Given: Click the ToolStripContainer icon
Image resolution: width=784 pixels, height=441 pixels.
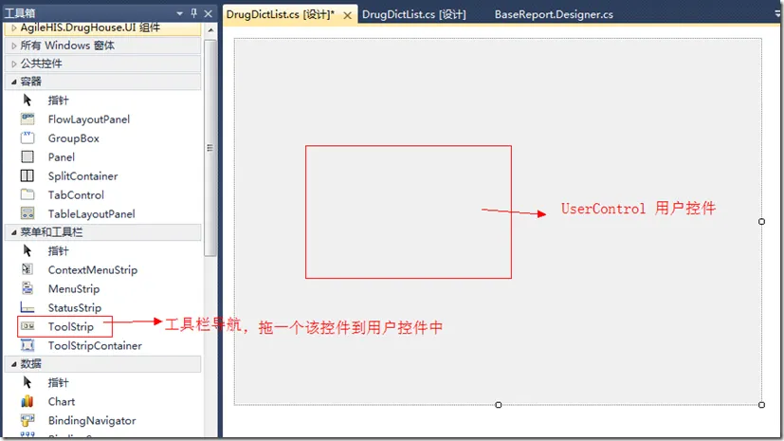Looking at the screenshot, I should [27, 345].
